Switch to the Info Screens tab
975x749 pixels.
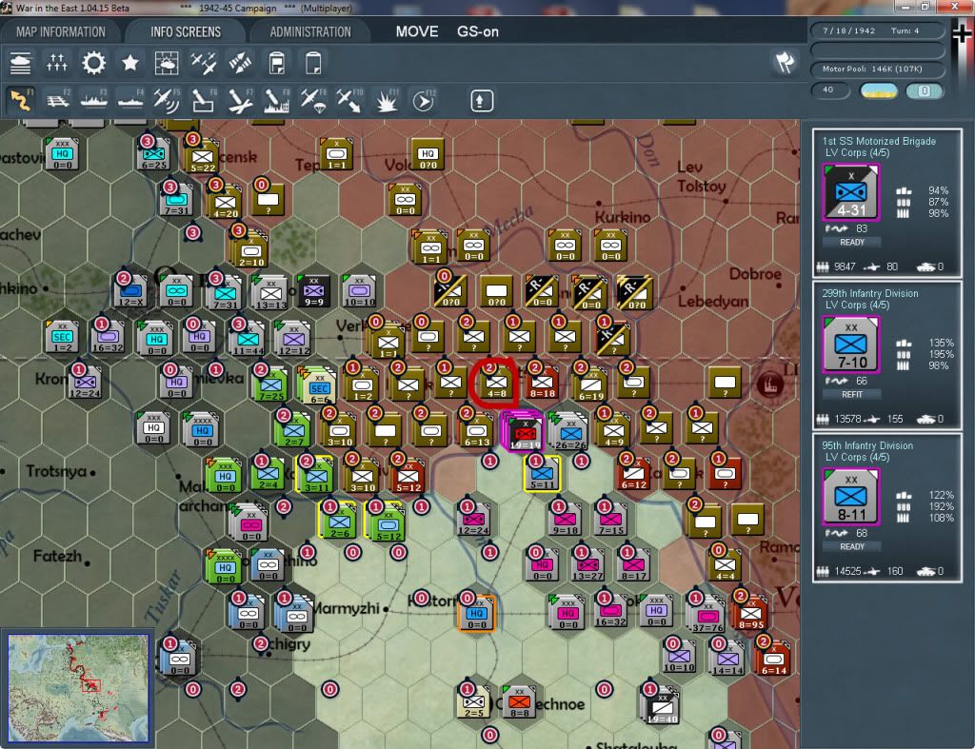(x=186, y=31)
